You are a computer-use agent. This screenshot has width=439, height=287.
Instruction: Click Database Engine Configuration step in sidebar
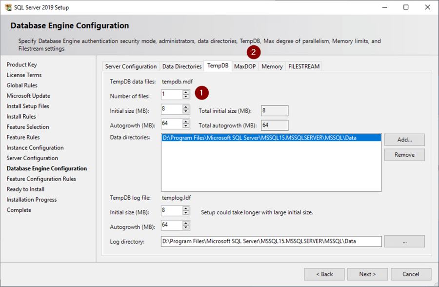coord(47,168)
